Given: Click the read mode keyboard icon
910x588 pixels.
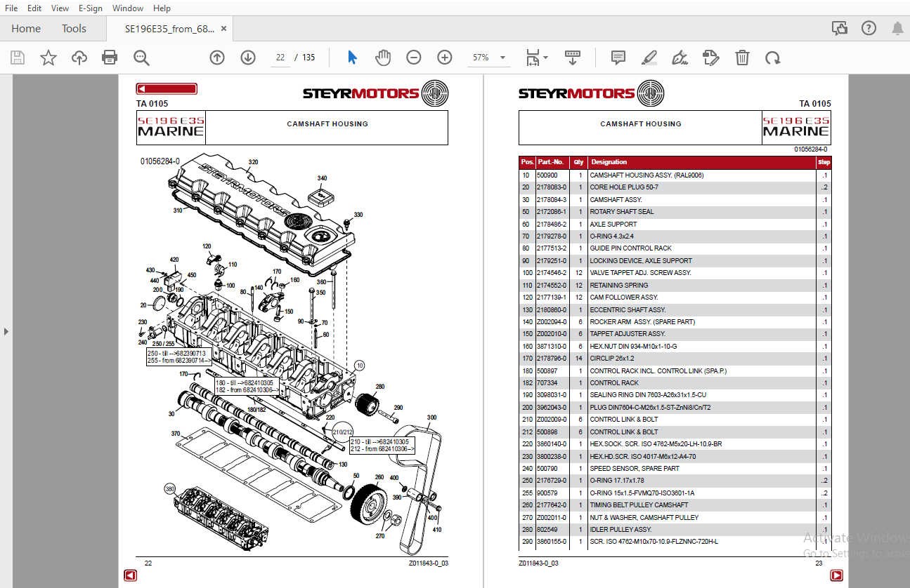Looking at the screenshot, I should click(573, 58).
